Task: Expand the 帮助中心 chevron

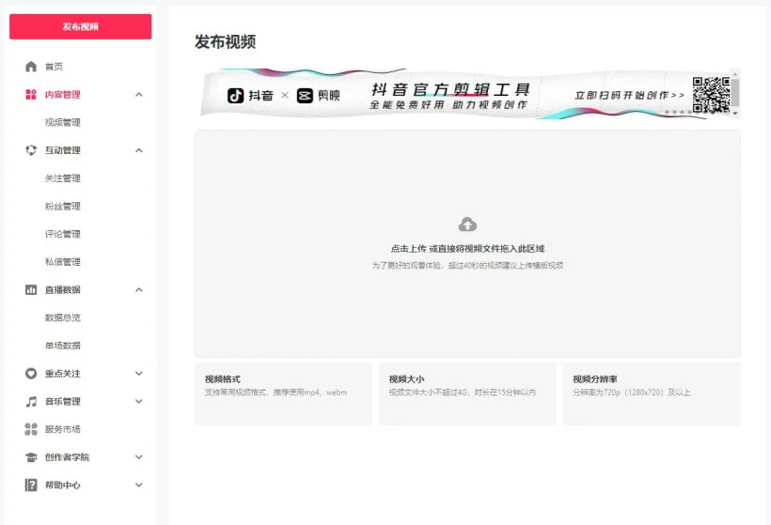Action: pos(139,486)
